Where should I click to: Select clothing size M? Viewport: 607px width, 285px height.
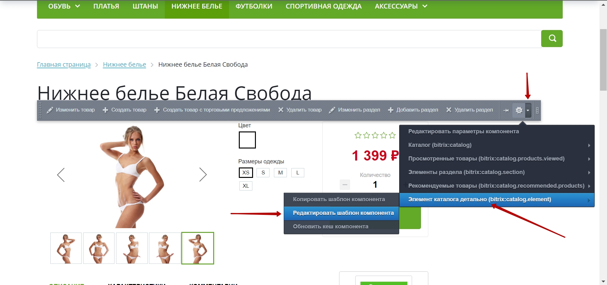280,173
